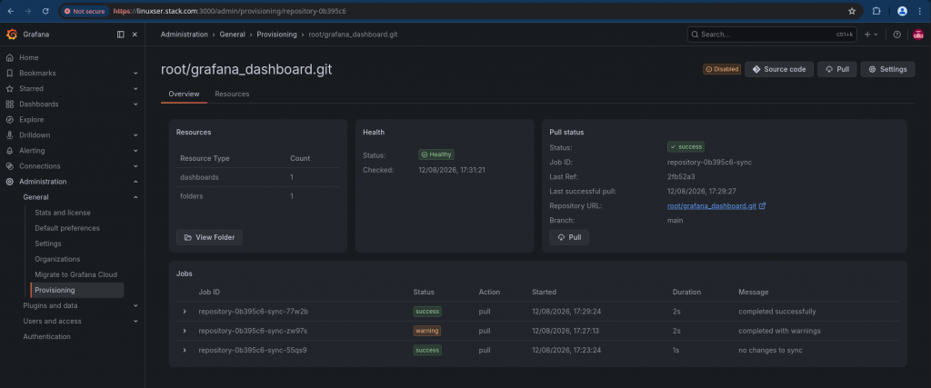The height and width of the screenshot is (388, 931).
Task: Open browser profile avatar
Action: pyautogui.click(x=903, y=11)
